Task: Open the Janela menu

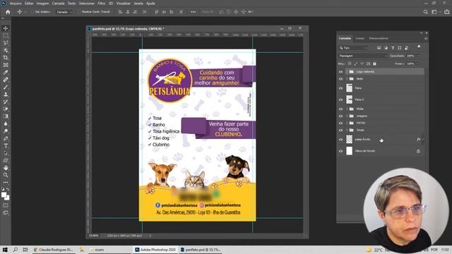Action: (x=138, y=4)
